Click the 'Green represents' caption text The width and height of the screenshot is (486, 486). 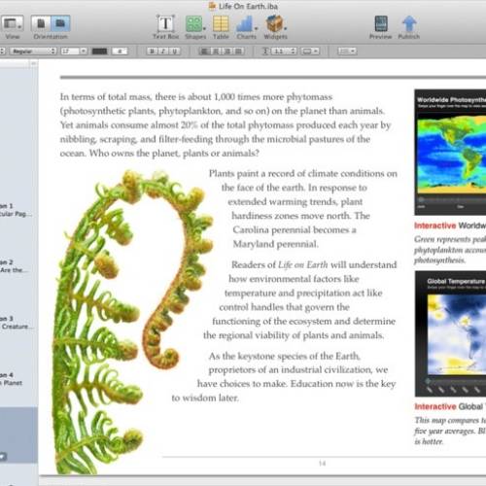(450, 250)
